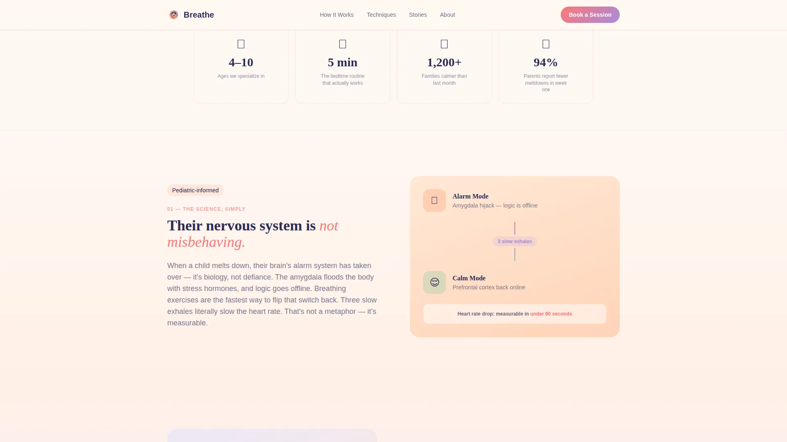Click the Breathe logo icon
The image size is (787, 442).
(x=174, y=15)
